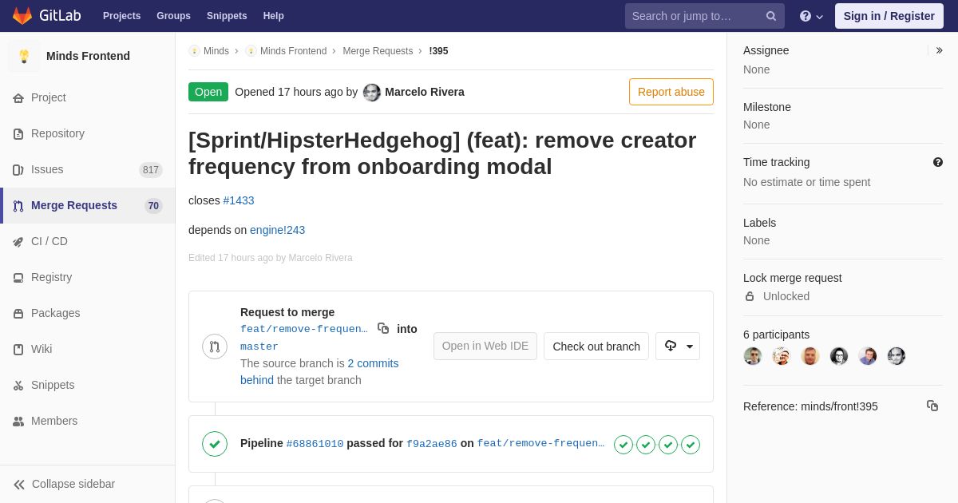Click the Packages sidebar icon

coord(18,314)
